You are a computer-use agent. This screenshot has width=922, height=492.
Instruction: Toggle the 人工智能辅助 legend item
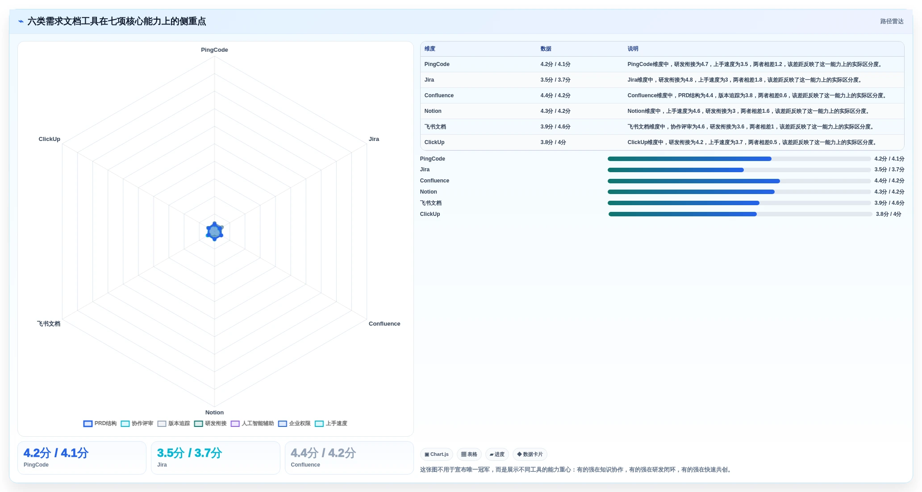coord(252,423)
